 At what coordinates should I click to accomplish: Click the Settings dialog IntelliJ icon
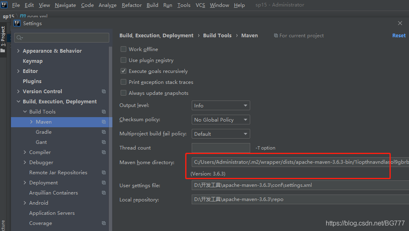click(17, 23)
